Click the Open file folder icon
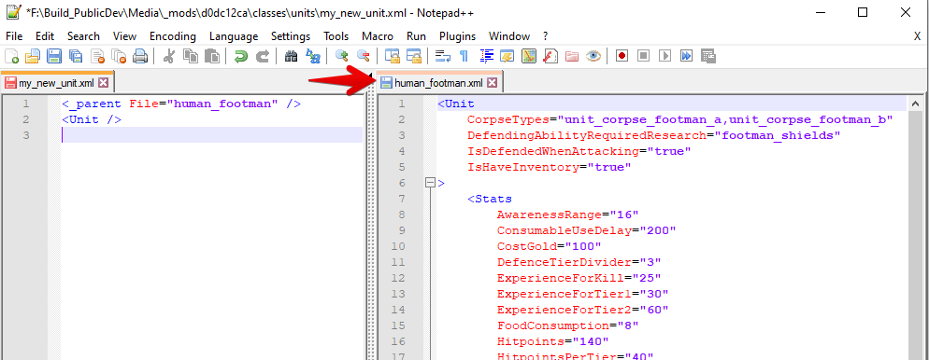This screenshot has height=360, width=929. pos(32,56)
